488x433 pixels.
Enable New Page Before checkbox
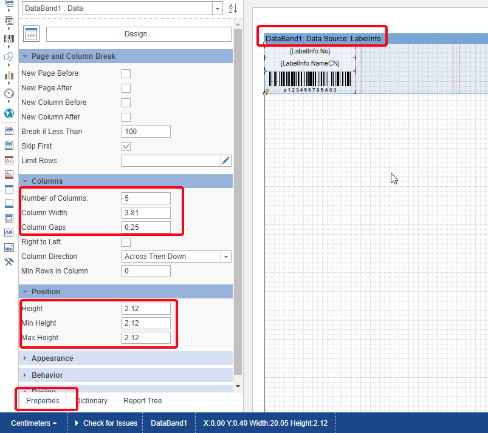[x=126, y=73]
